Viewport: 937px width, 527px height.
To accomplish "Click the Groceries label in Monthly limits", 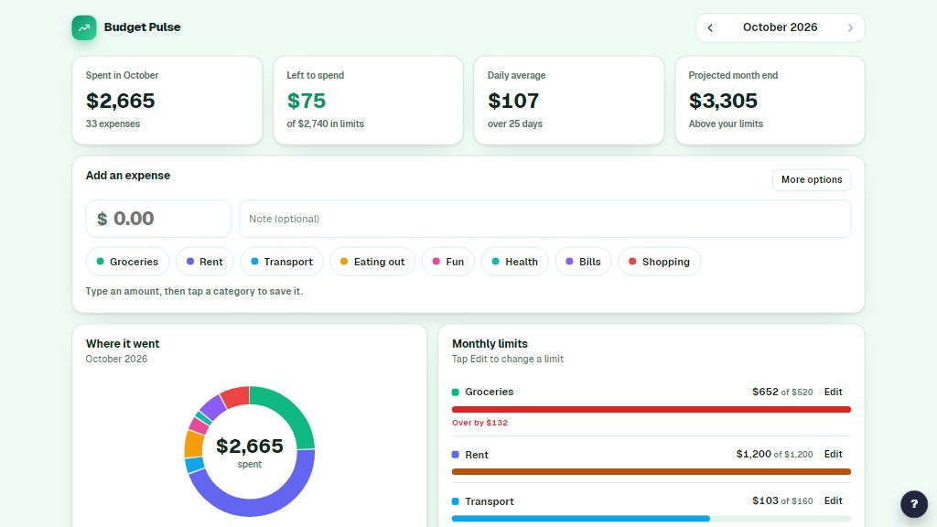I will point(490,392).
